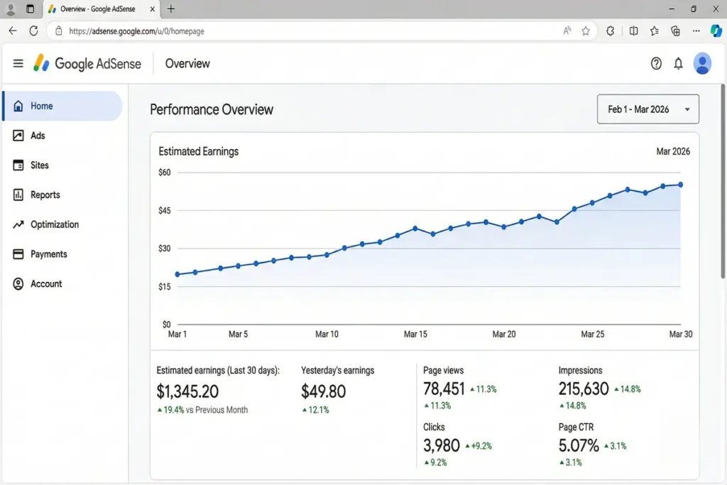Screen dimensions: 727x485
Task: Open browser extensions icon
Action: 610,31
